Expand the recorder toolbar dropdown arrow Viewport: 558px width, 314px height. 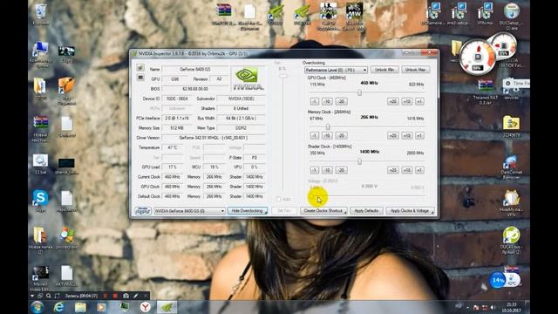click(x=32, y=296)
